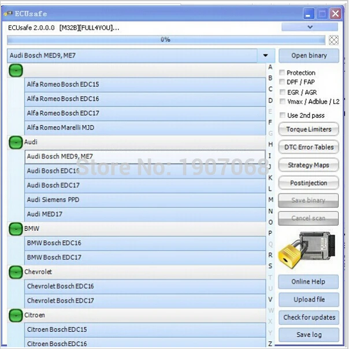Click the Open binary button
This screenshot has width=349, height=349.
[309, 56]
